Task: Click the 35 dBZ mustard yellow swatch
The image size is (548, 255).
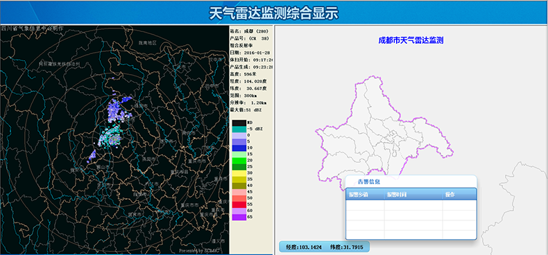Action: click(239, 179)
